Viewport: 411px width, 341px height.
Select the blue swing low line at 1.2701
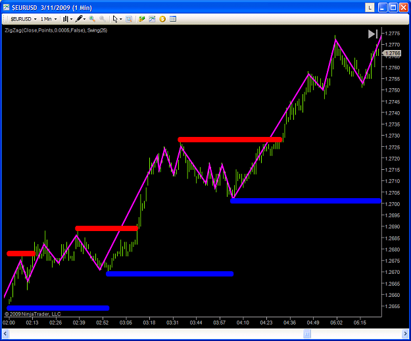(306, 201)
